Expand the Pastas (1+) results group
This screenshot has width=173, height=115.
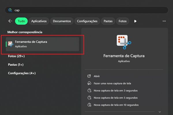tap(16, 65)
